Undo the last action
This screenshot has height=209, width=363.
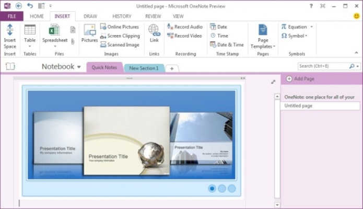click(30, 6)
